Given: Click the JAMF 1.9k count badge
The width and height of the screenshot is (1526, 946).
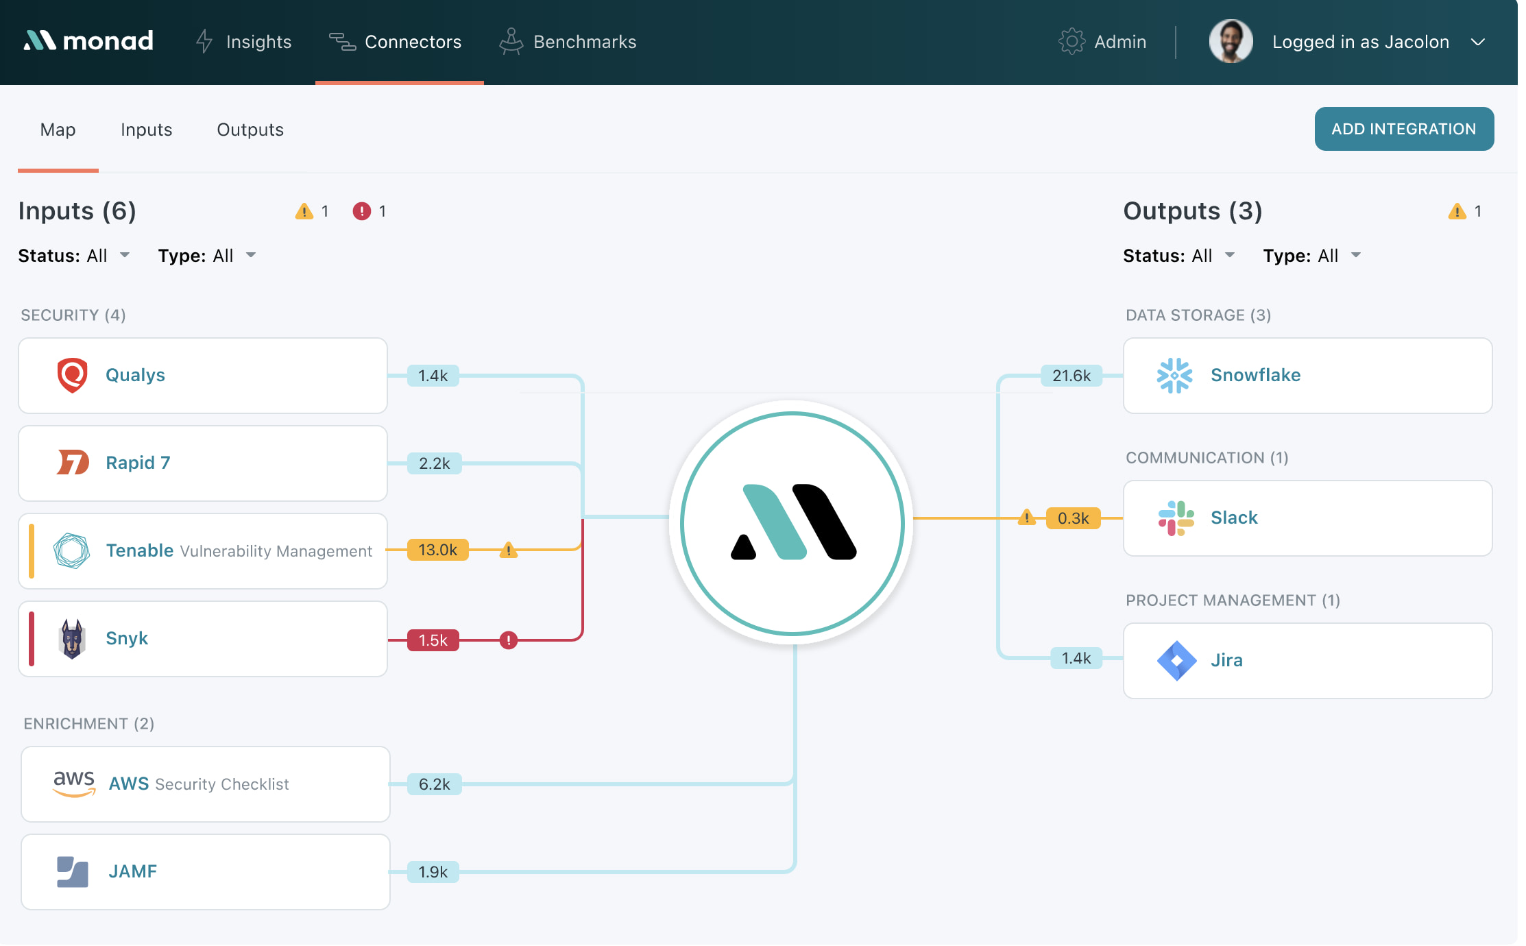Looking at the screenshot, I should pos(433,872).
